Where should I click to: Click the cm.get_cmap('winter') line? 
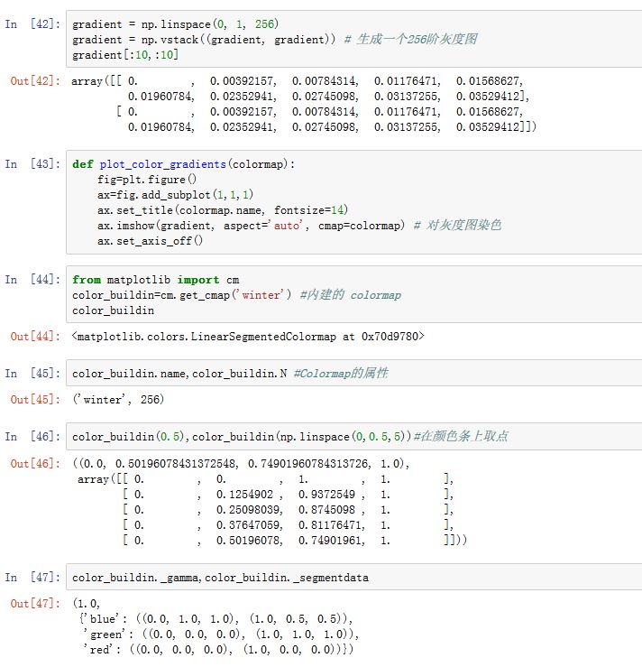(181, 295)
